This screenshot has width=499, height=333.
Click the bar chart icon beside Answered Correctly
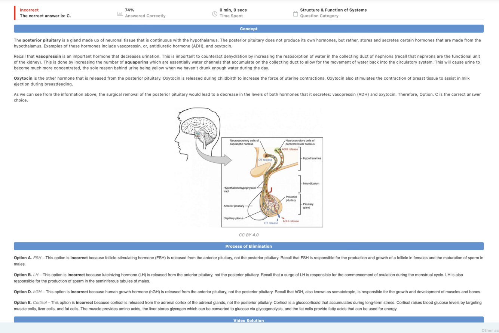click(x=120, y=14)
